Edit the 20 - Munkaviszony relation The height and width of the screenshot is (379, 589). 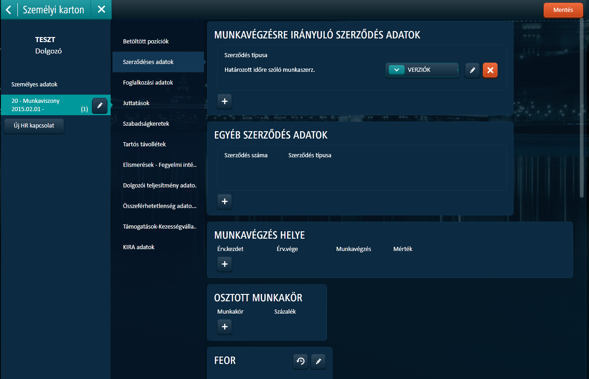pos(100,105)
